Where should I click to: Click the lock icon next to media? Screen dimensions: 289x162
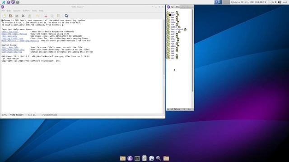[x=179, y=31]
